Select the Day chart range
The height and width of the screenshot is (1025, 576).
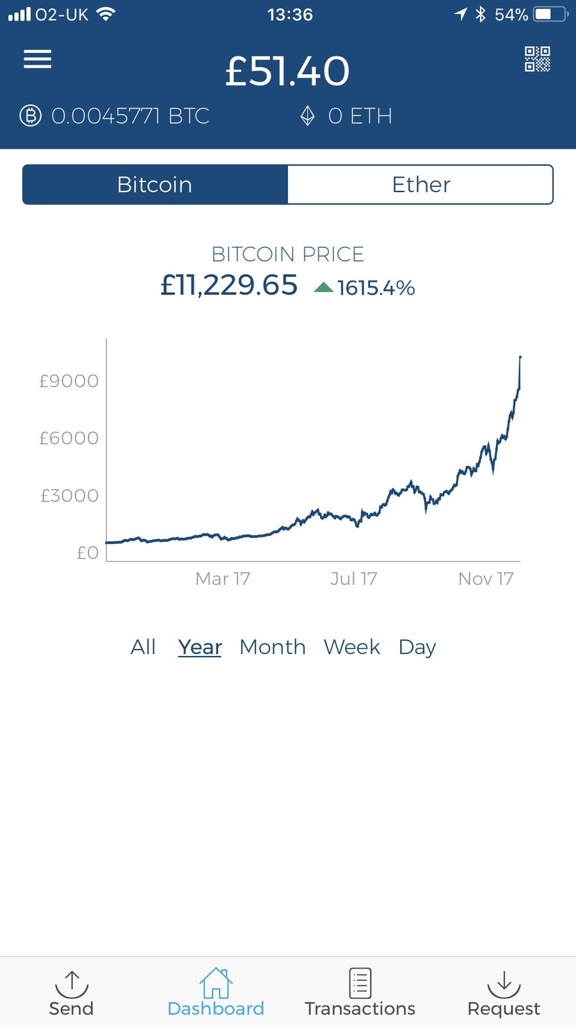coord(417,647)
